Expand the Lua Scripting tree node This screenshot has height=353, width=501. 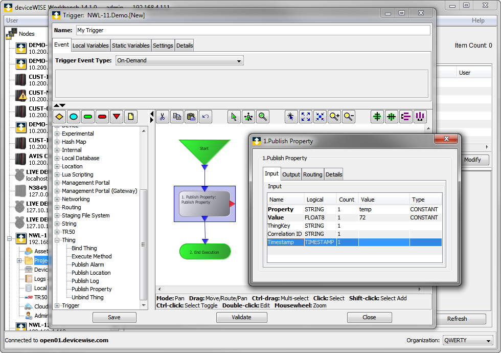pos(57,174)
